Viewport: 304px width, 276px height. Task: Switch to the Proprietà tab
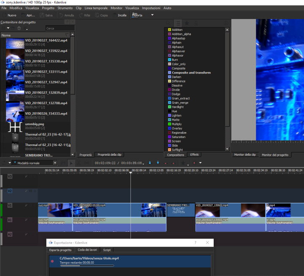pyautogui.click(x=85, y=155)
